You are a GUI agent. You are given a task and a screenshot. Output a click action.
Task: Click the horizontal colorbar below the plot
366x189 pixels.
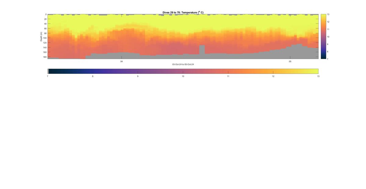tap(183, 71)
